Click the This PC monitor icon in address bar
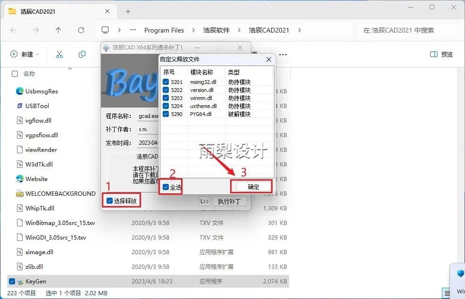Viewport: 465px width, 299px height. click(105, 30)
